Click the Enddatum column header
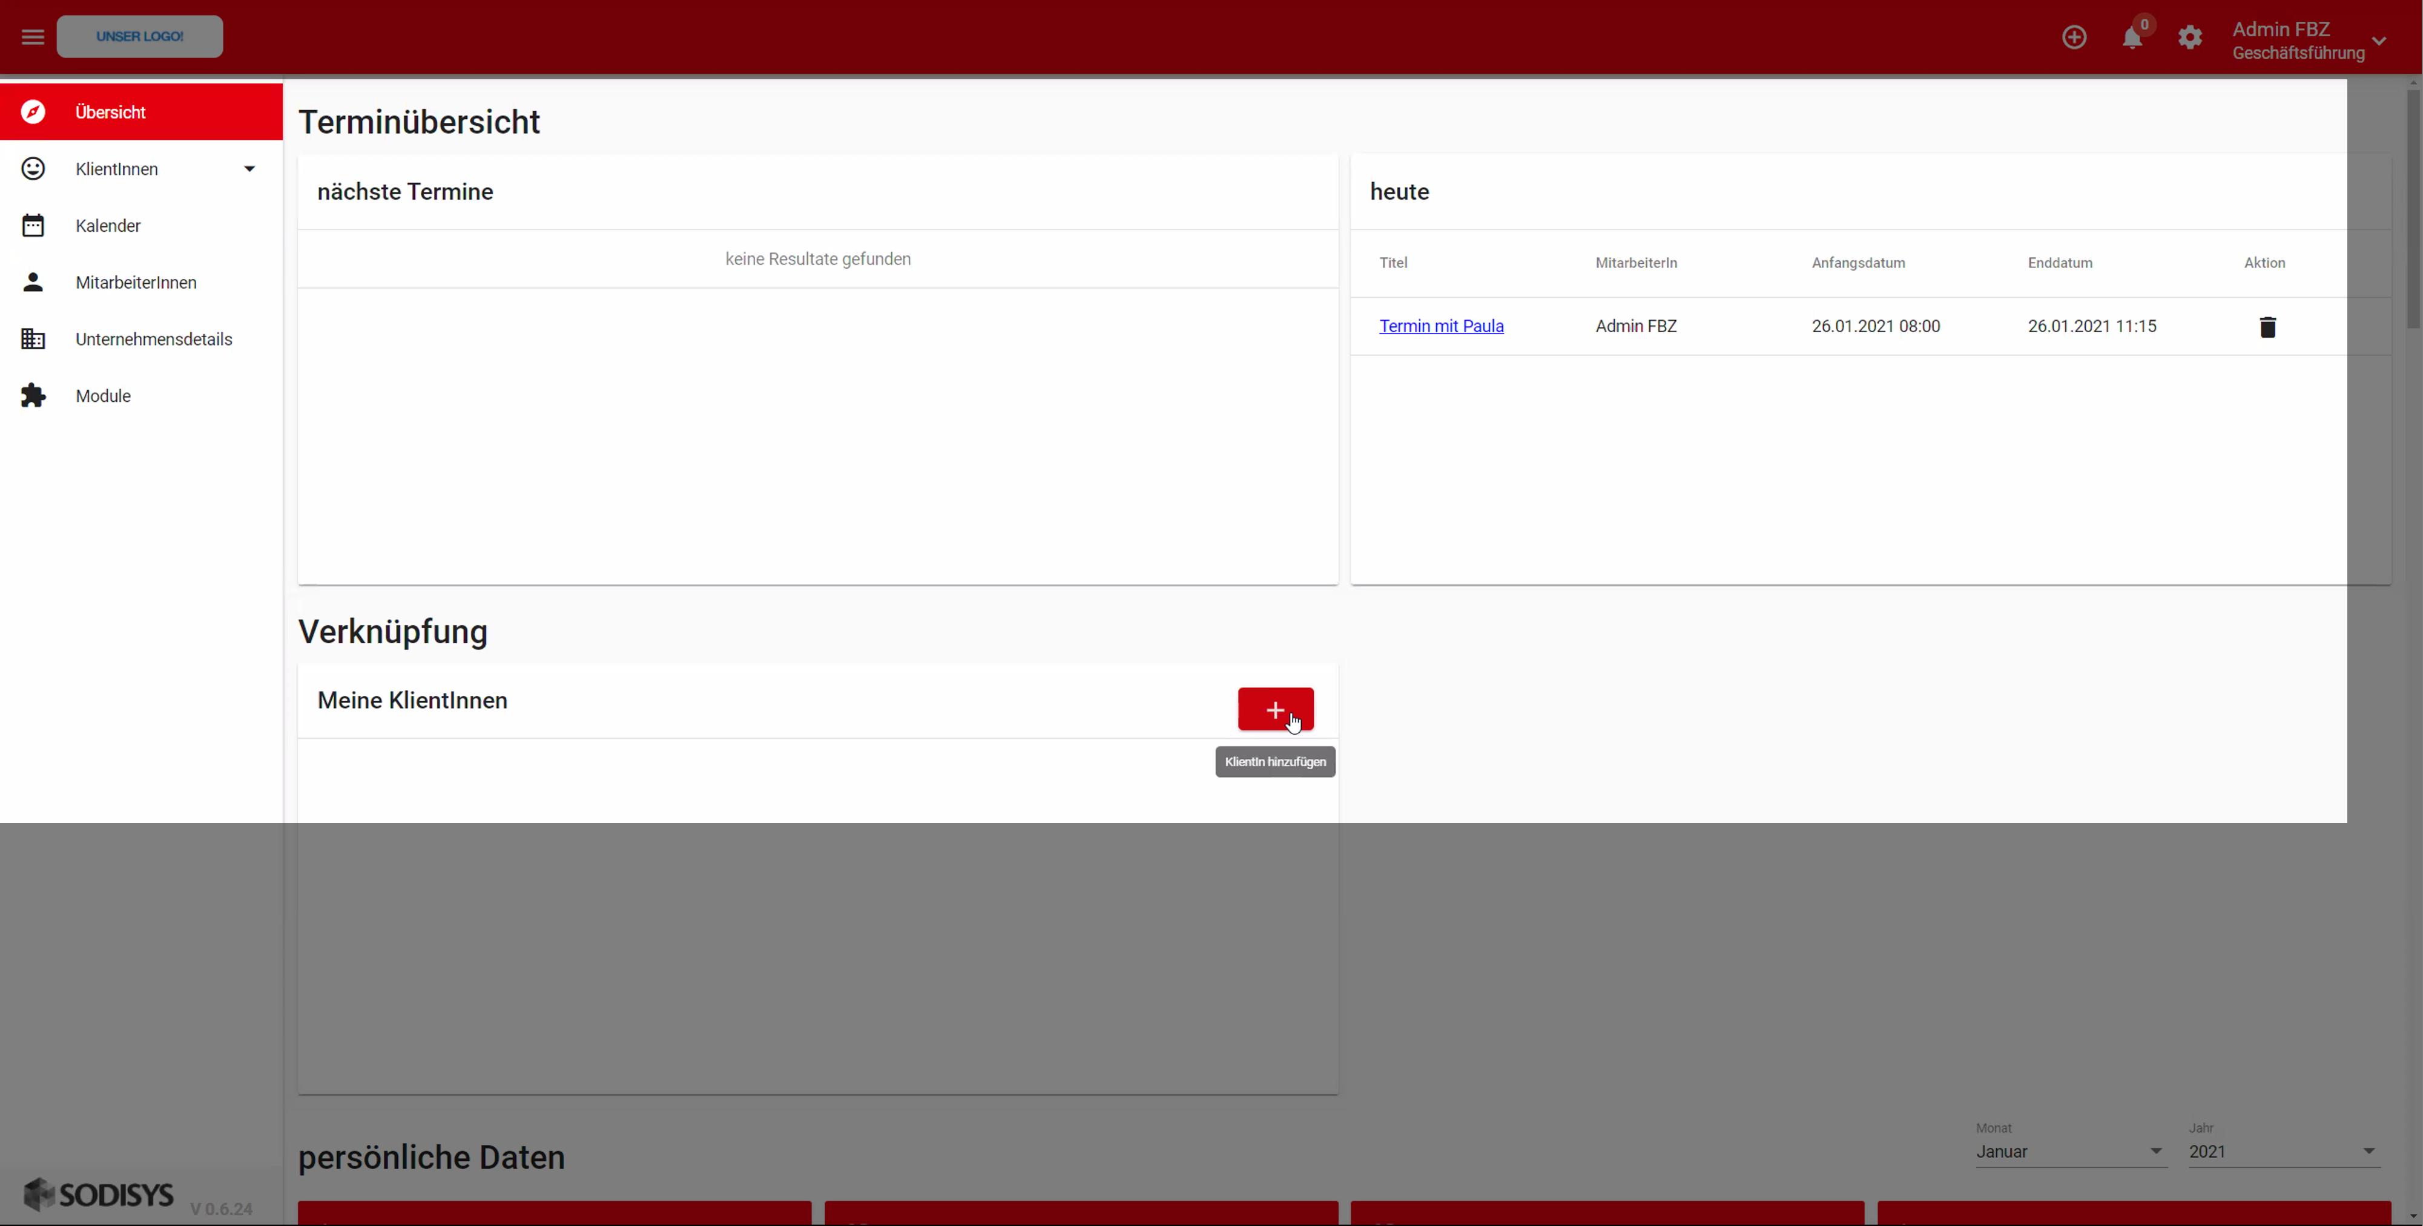 coord(2060,263)
